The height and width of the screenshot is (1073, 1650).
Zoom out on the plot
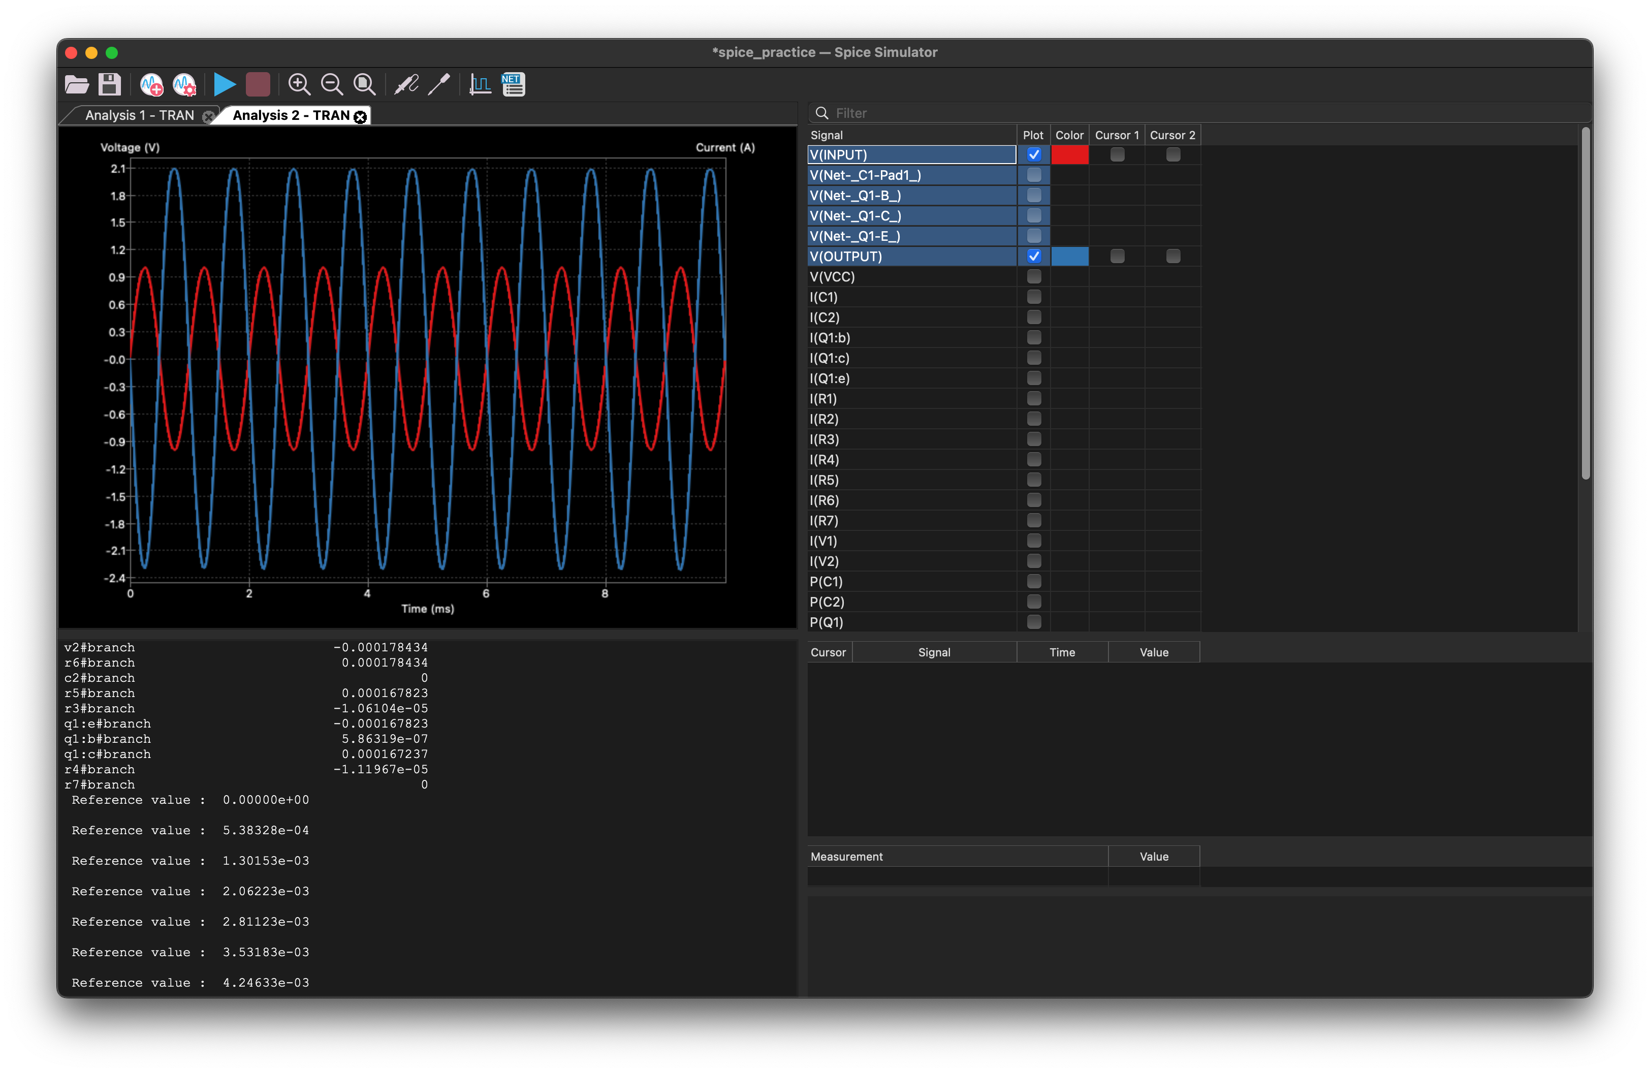(x=332, y=84)
